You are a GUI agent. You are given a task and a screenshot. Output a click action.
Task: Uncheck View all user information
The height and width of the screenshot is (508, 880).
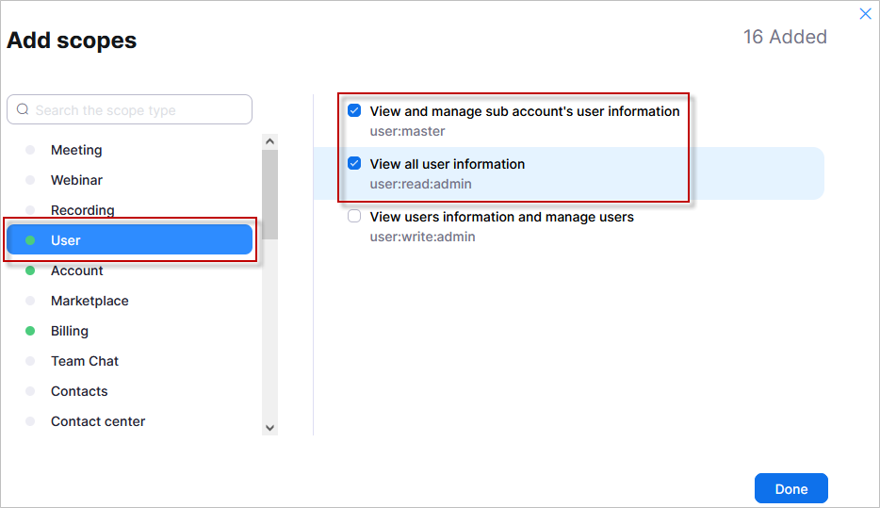tap(354, 163)
